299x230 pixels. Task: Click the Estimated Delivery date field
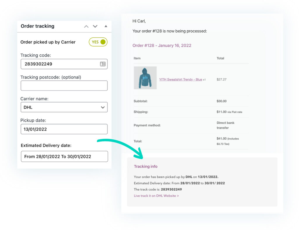[64, 156]
